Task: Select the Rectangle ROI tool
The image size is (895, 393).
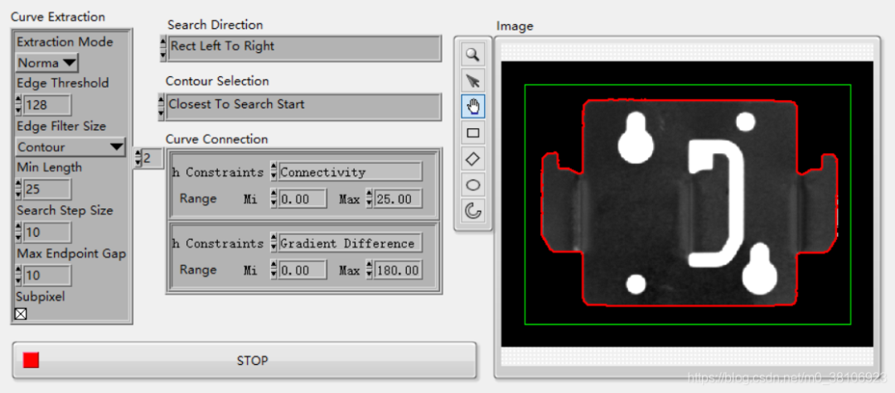Action: [x=472, y=133]
